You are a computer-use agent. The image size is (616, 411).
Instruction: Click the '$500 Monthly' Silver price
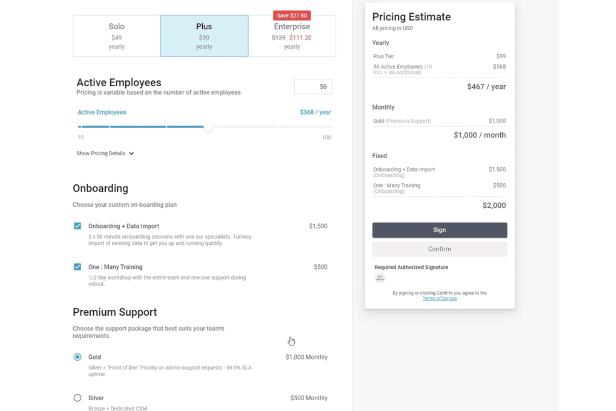click(309, 398)
